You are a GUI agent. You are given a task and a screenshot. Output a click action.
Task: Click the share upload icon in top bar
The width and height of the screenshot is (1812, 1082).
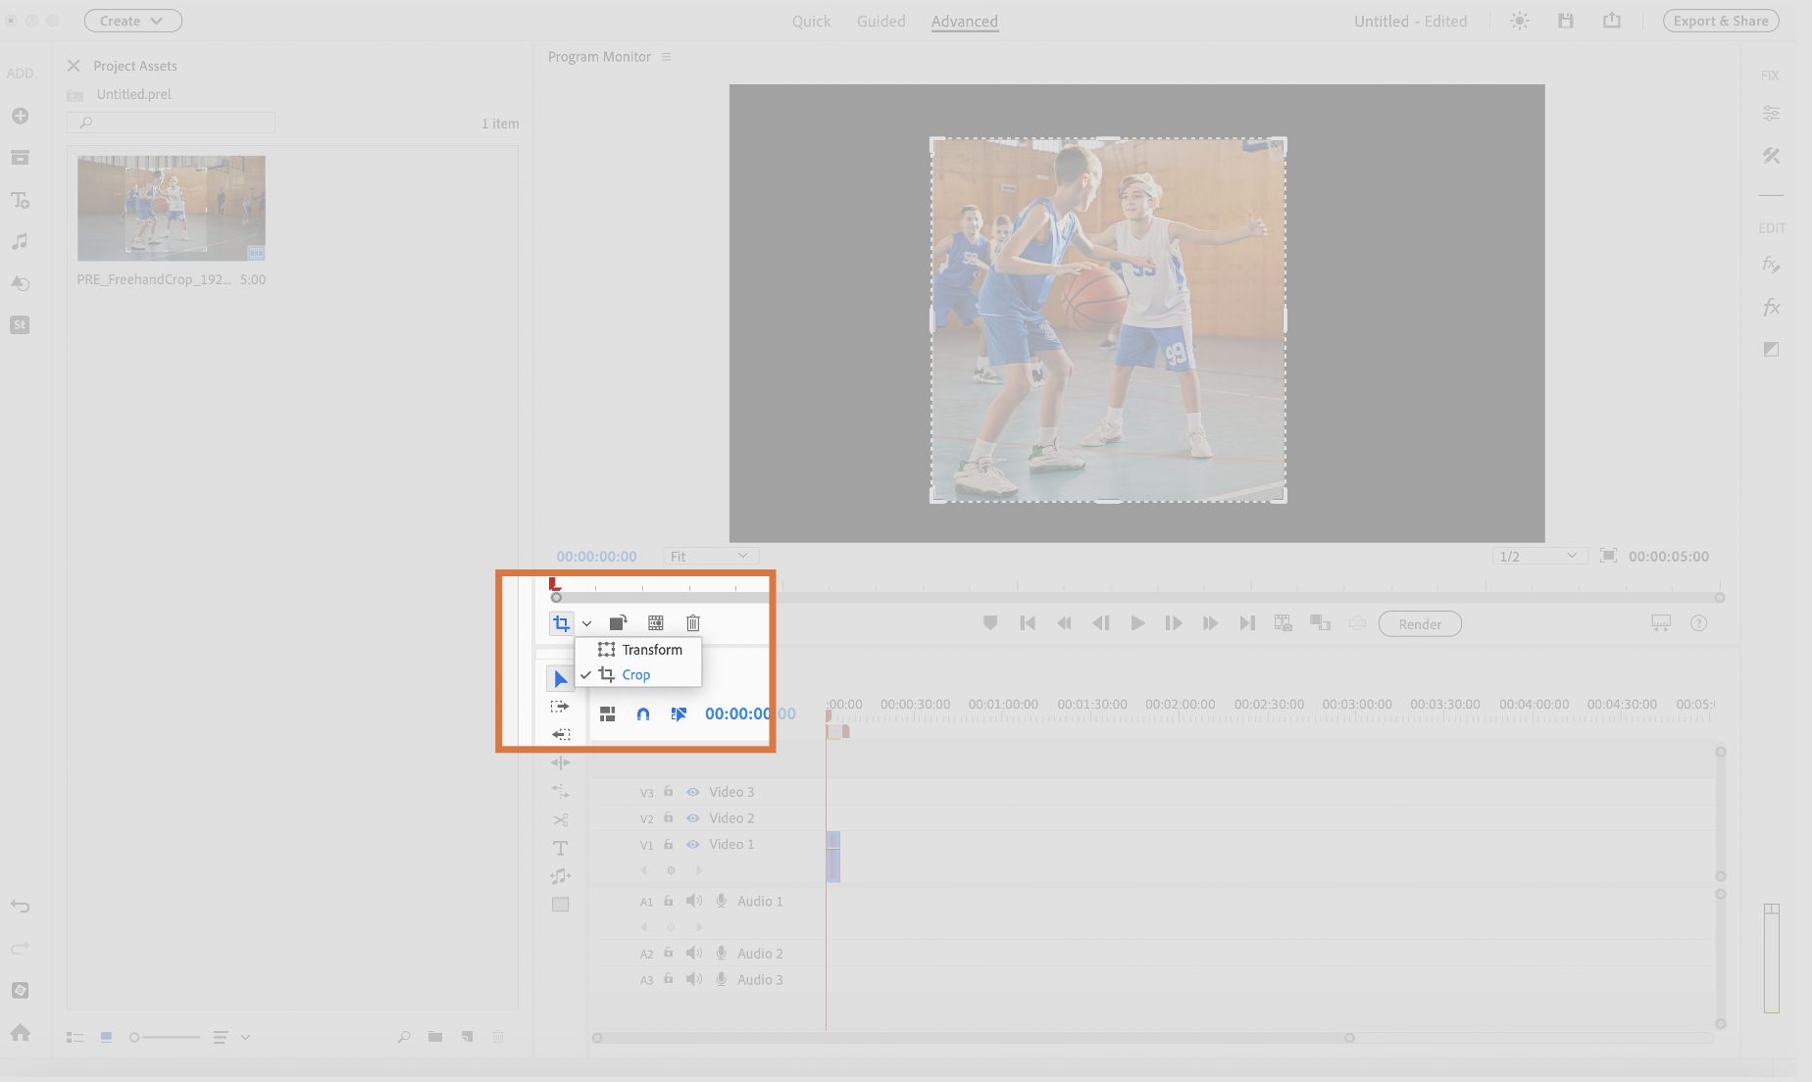pos(1612,21)
